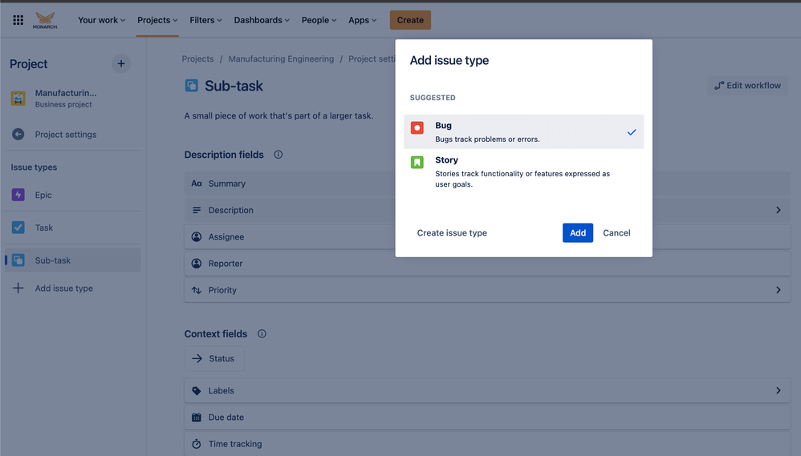Open the Filters dropdown menu
This screenshot has width=801, height=456.
pos(206,20)
